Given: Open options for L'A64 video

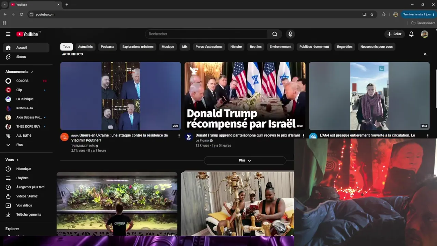Looking at the screenshot, I should pos(428,136).
